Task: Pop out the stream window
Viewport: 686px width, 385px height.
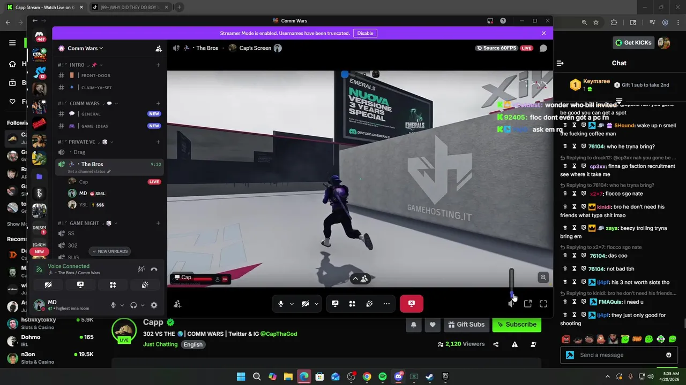Action: click(x=528, y=304)
